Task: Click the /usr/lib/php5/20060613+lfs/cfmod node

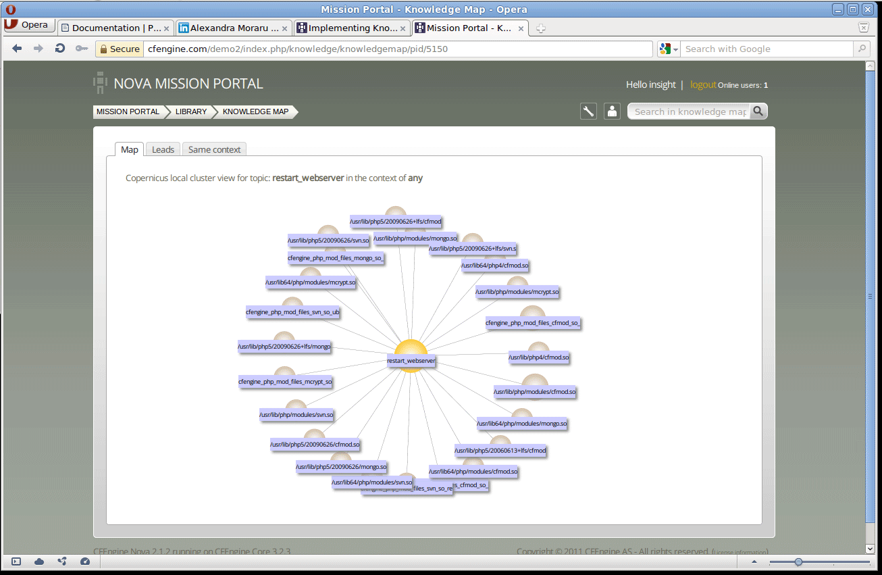Action: 500,450
